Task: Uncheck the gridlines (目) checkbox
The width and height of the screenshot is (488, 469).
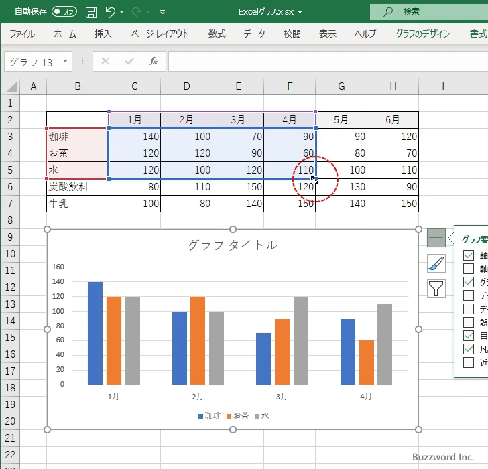Action: (469, 336)
